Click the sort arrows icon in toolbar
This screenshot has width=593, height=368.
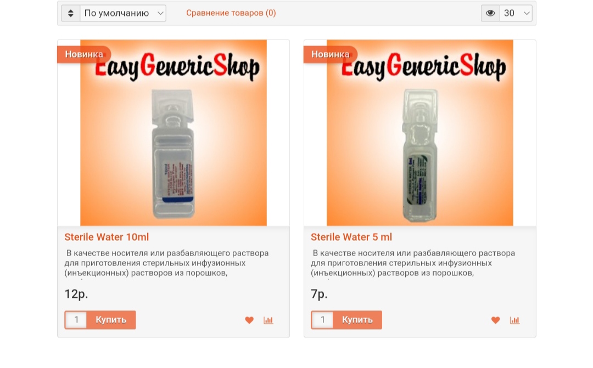pos(71,13)
